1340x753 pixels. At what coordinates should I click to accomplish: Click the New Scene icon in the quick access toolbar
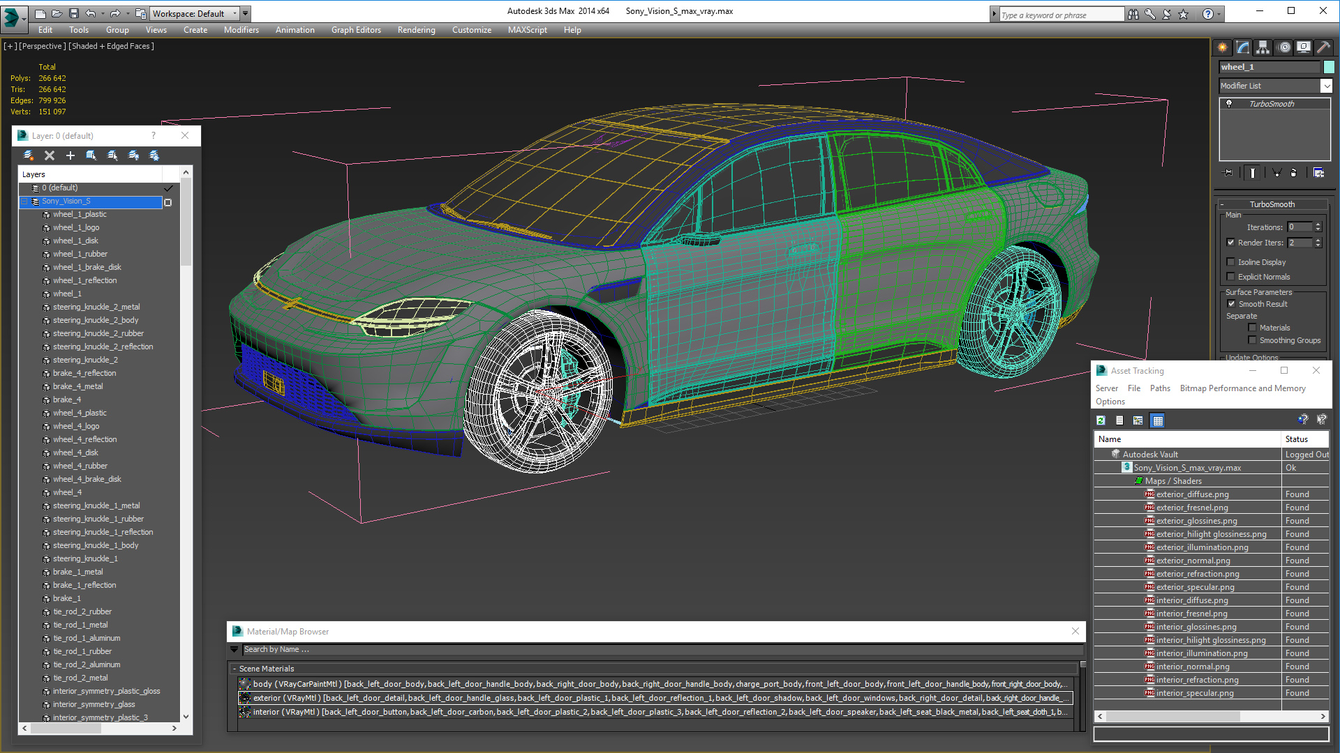pyautogui.click(x=40, y=13)
